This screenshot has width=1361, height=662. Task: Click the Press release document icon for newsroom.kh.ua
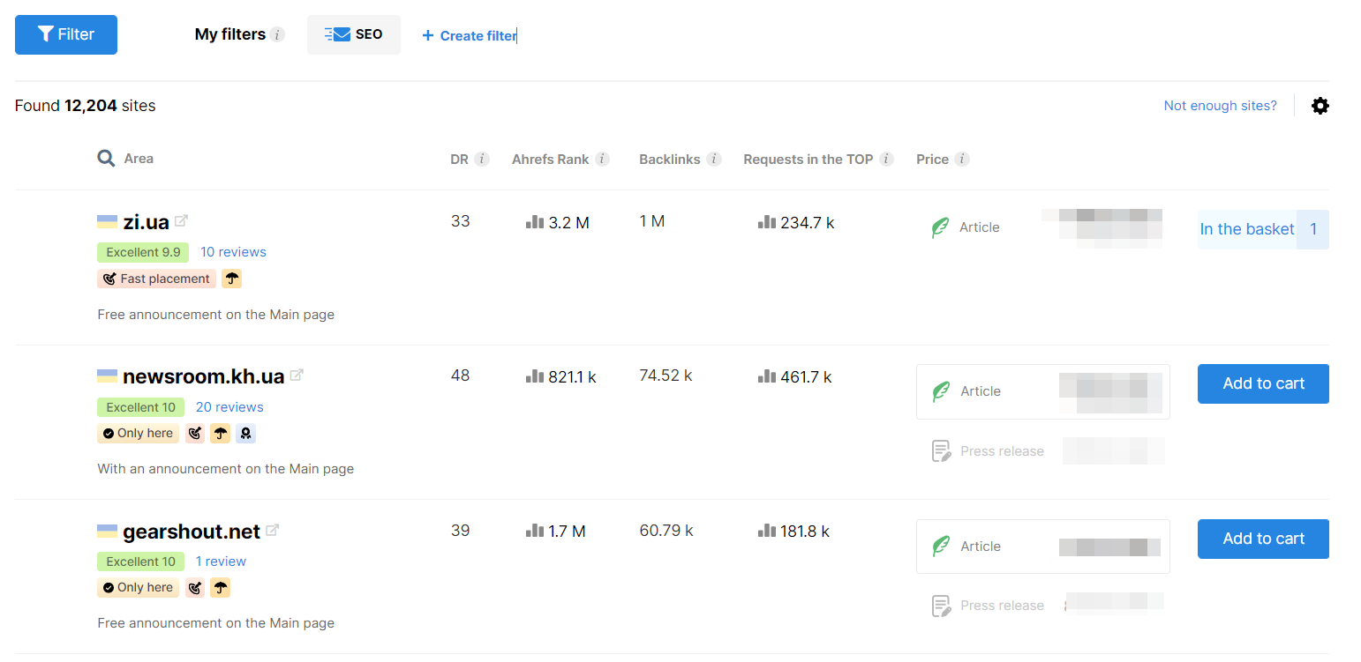tap(941, 450)
